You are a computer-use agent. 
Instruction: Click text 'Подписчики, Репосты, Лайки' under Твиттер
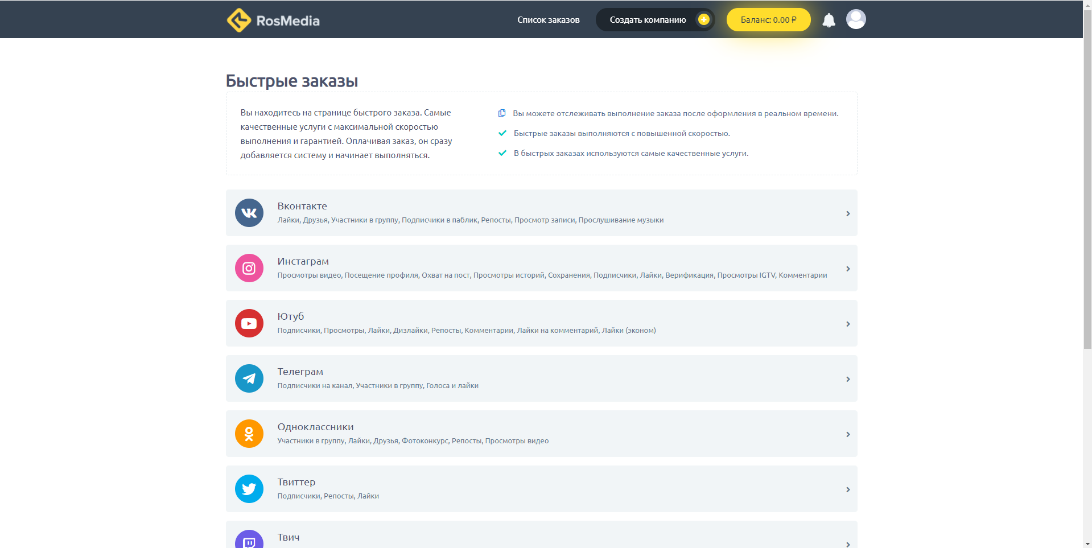click(328, 496)
